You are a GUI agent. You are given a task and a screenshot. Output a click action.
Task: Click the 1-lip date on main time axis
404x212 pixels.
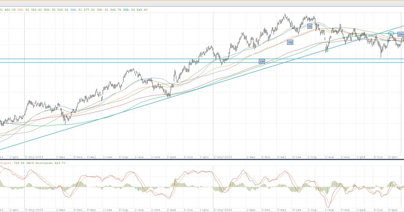312,157
